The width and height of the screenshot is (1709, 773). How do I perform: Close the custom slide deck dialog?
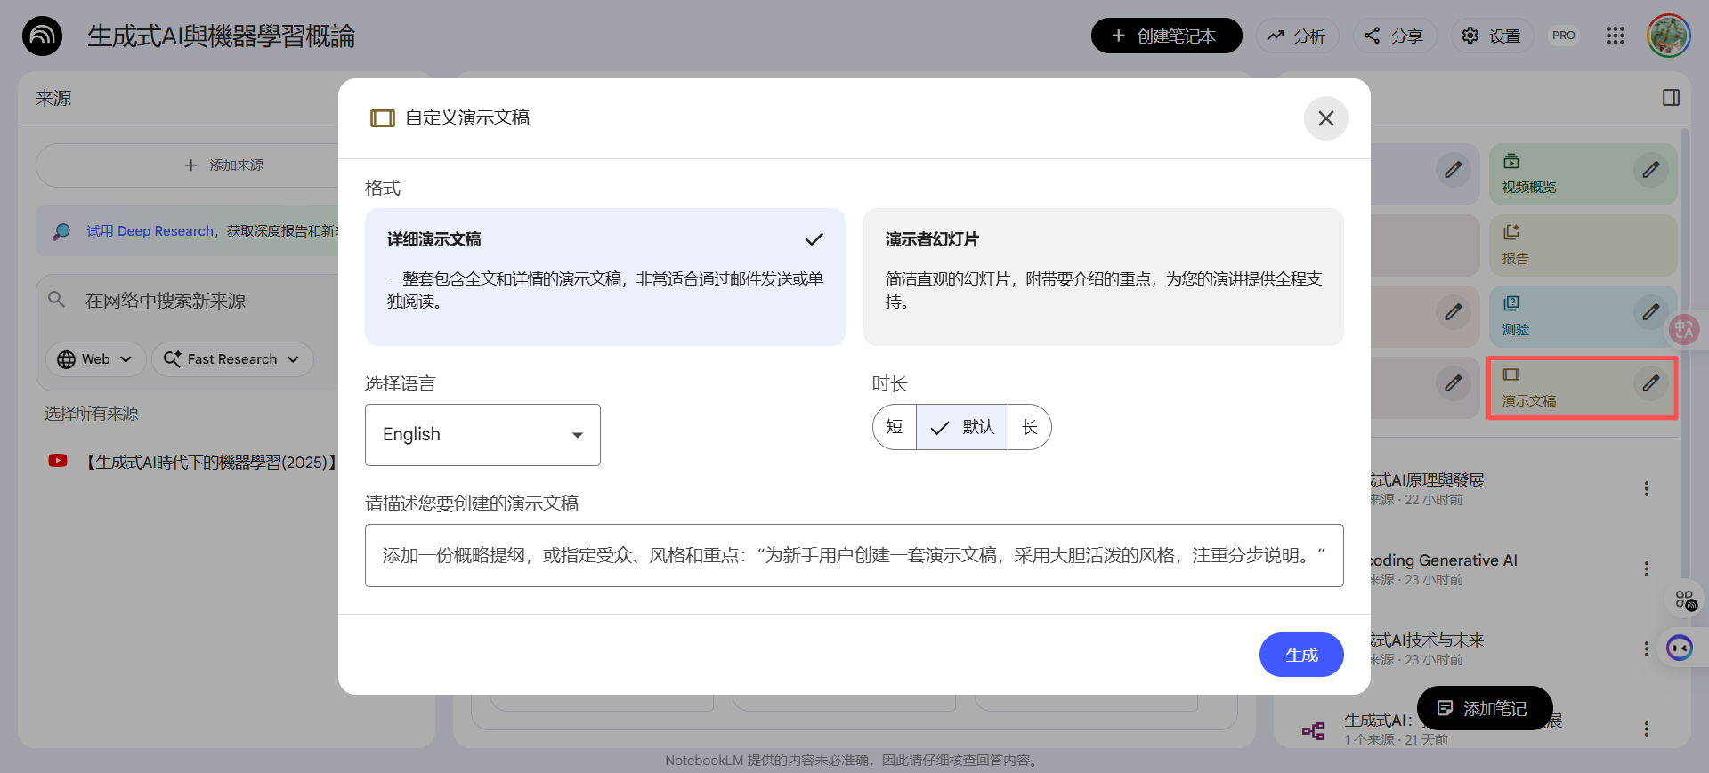click(1325, 118)
